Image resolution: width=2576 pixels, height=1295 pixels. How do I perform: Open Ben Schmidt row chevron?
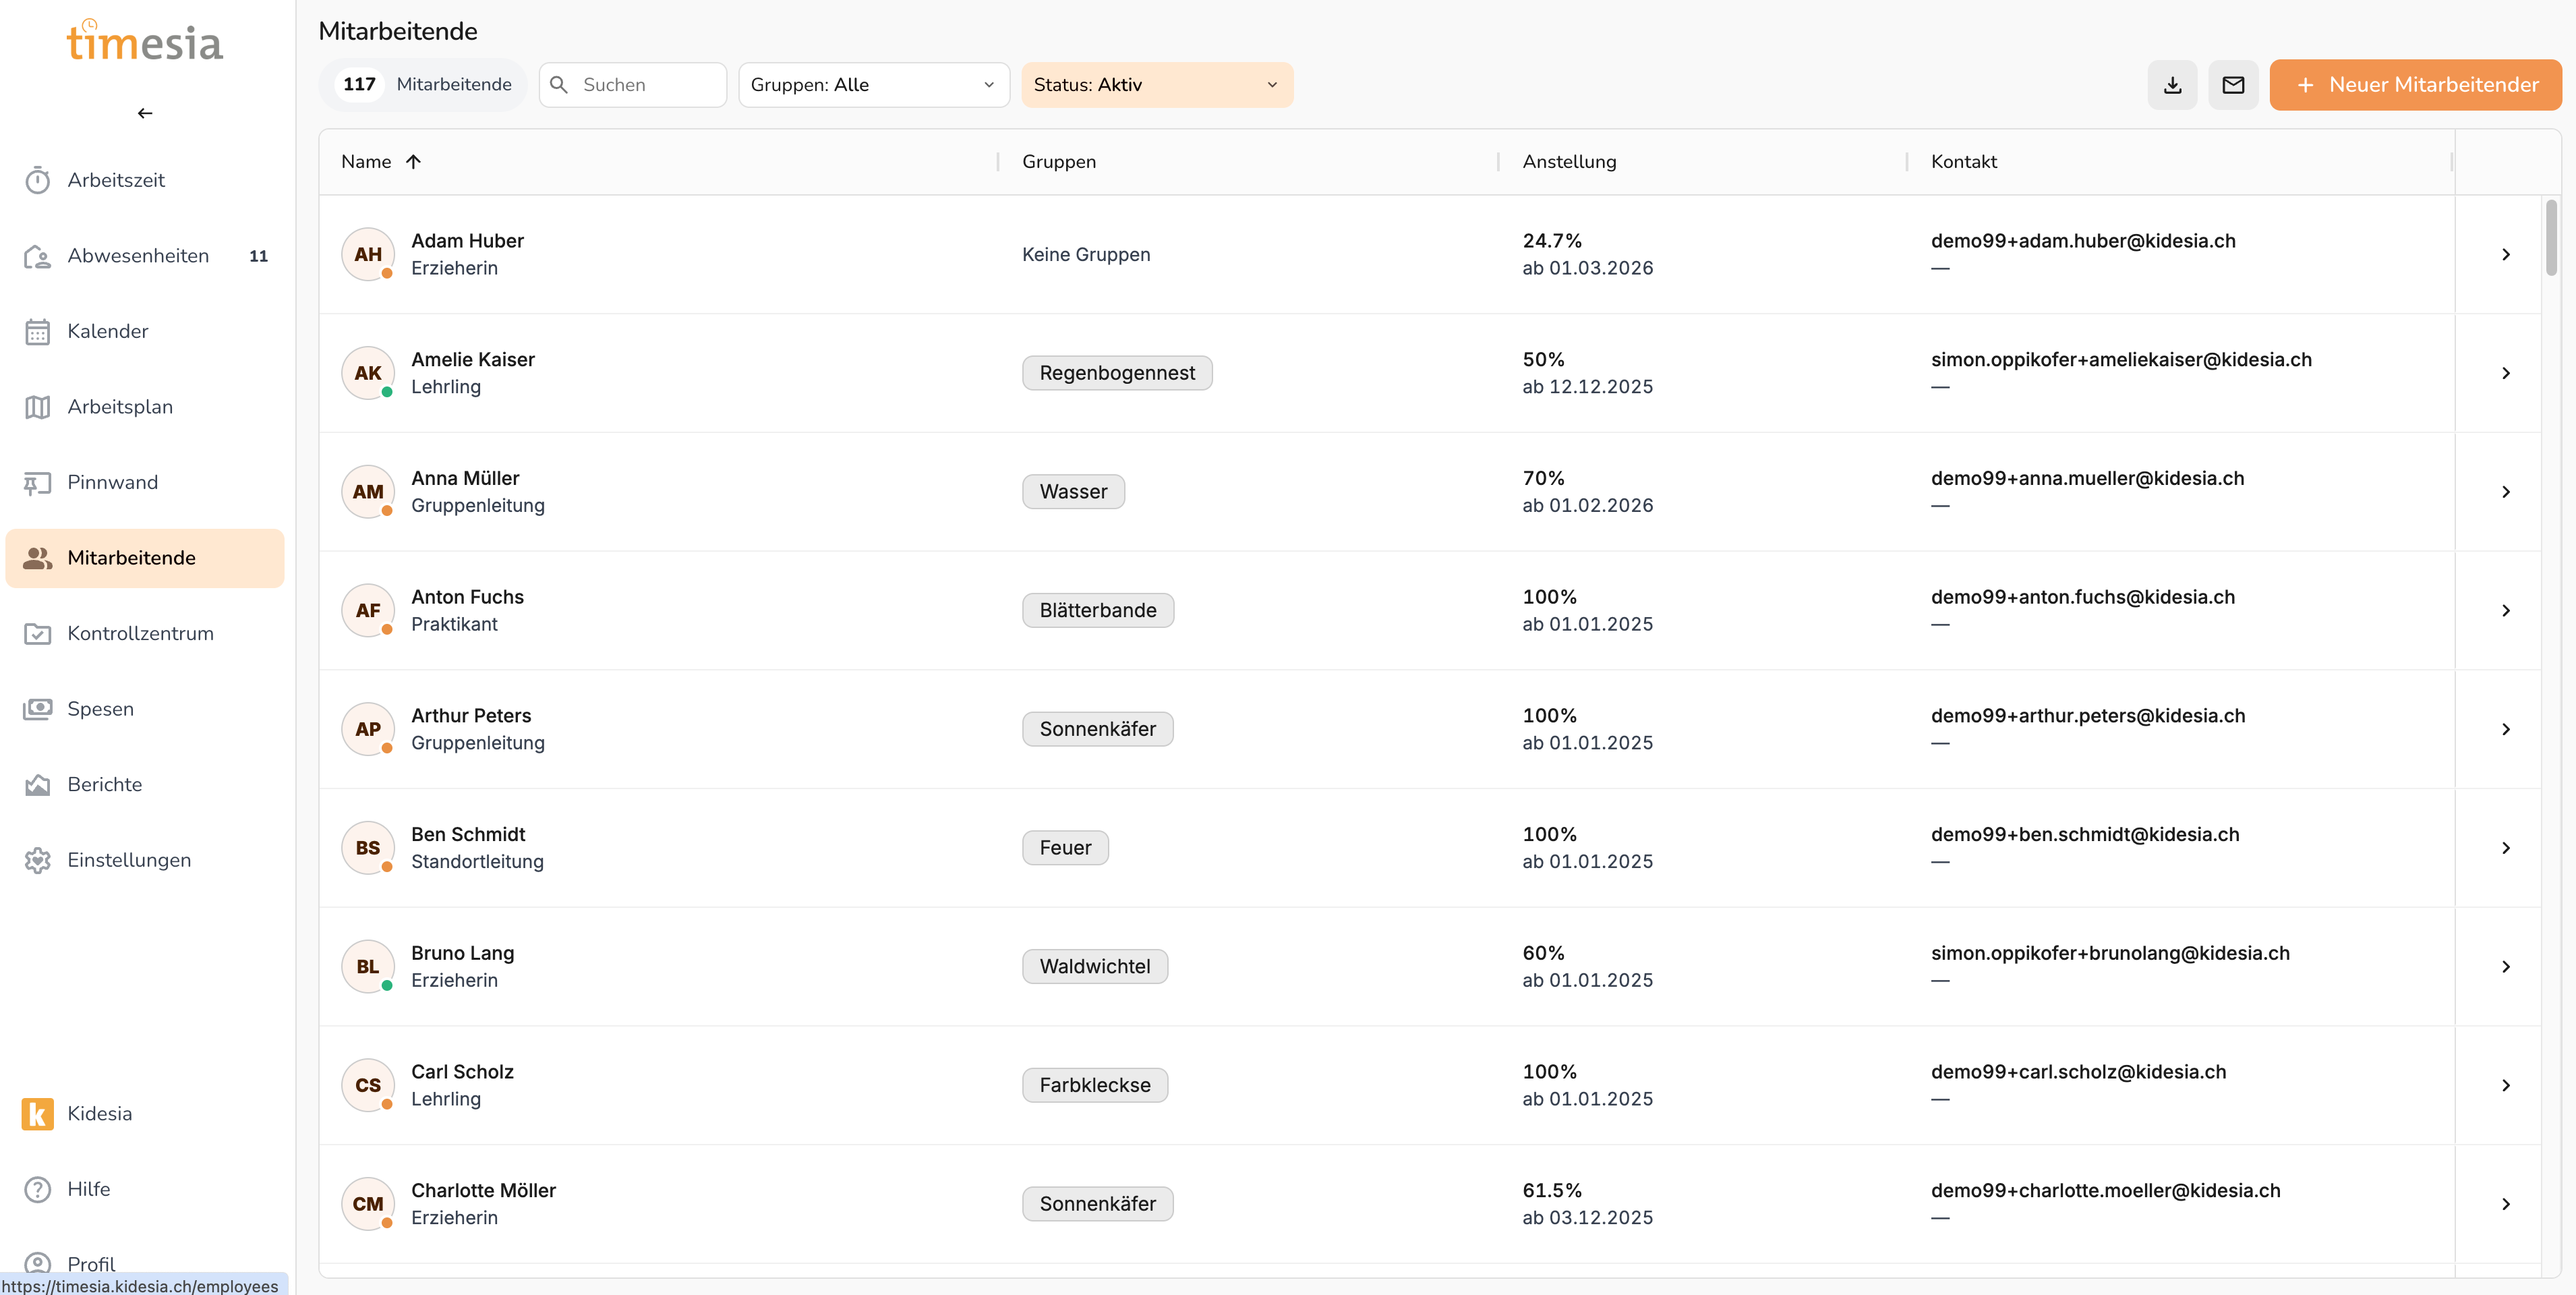pyautogui.click(x=2505, y=848)
